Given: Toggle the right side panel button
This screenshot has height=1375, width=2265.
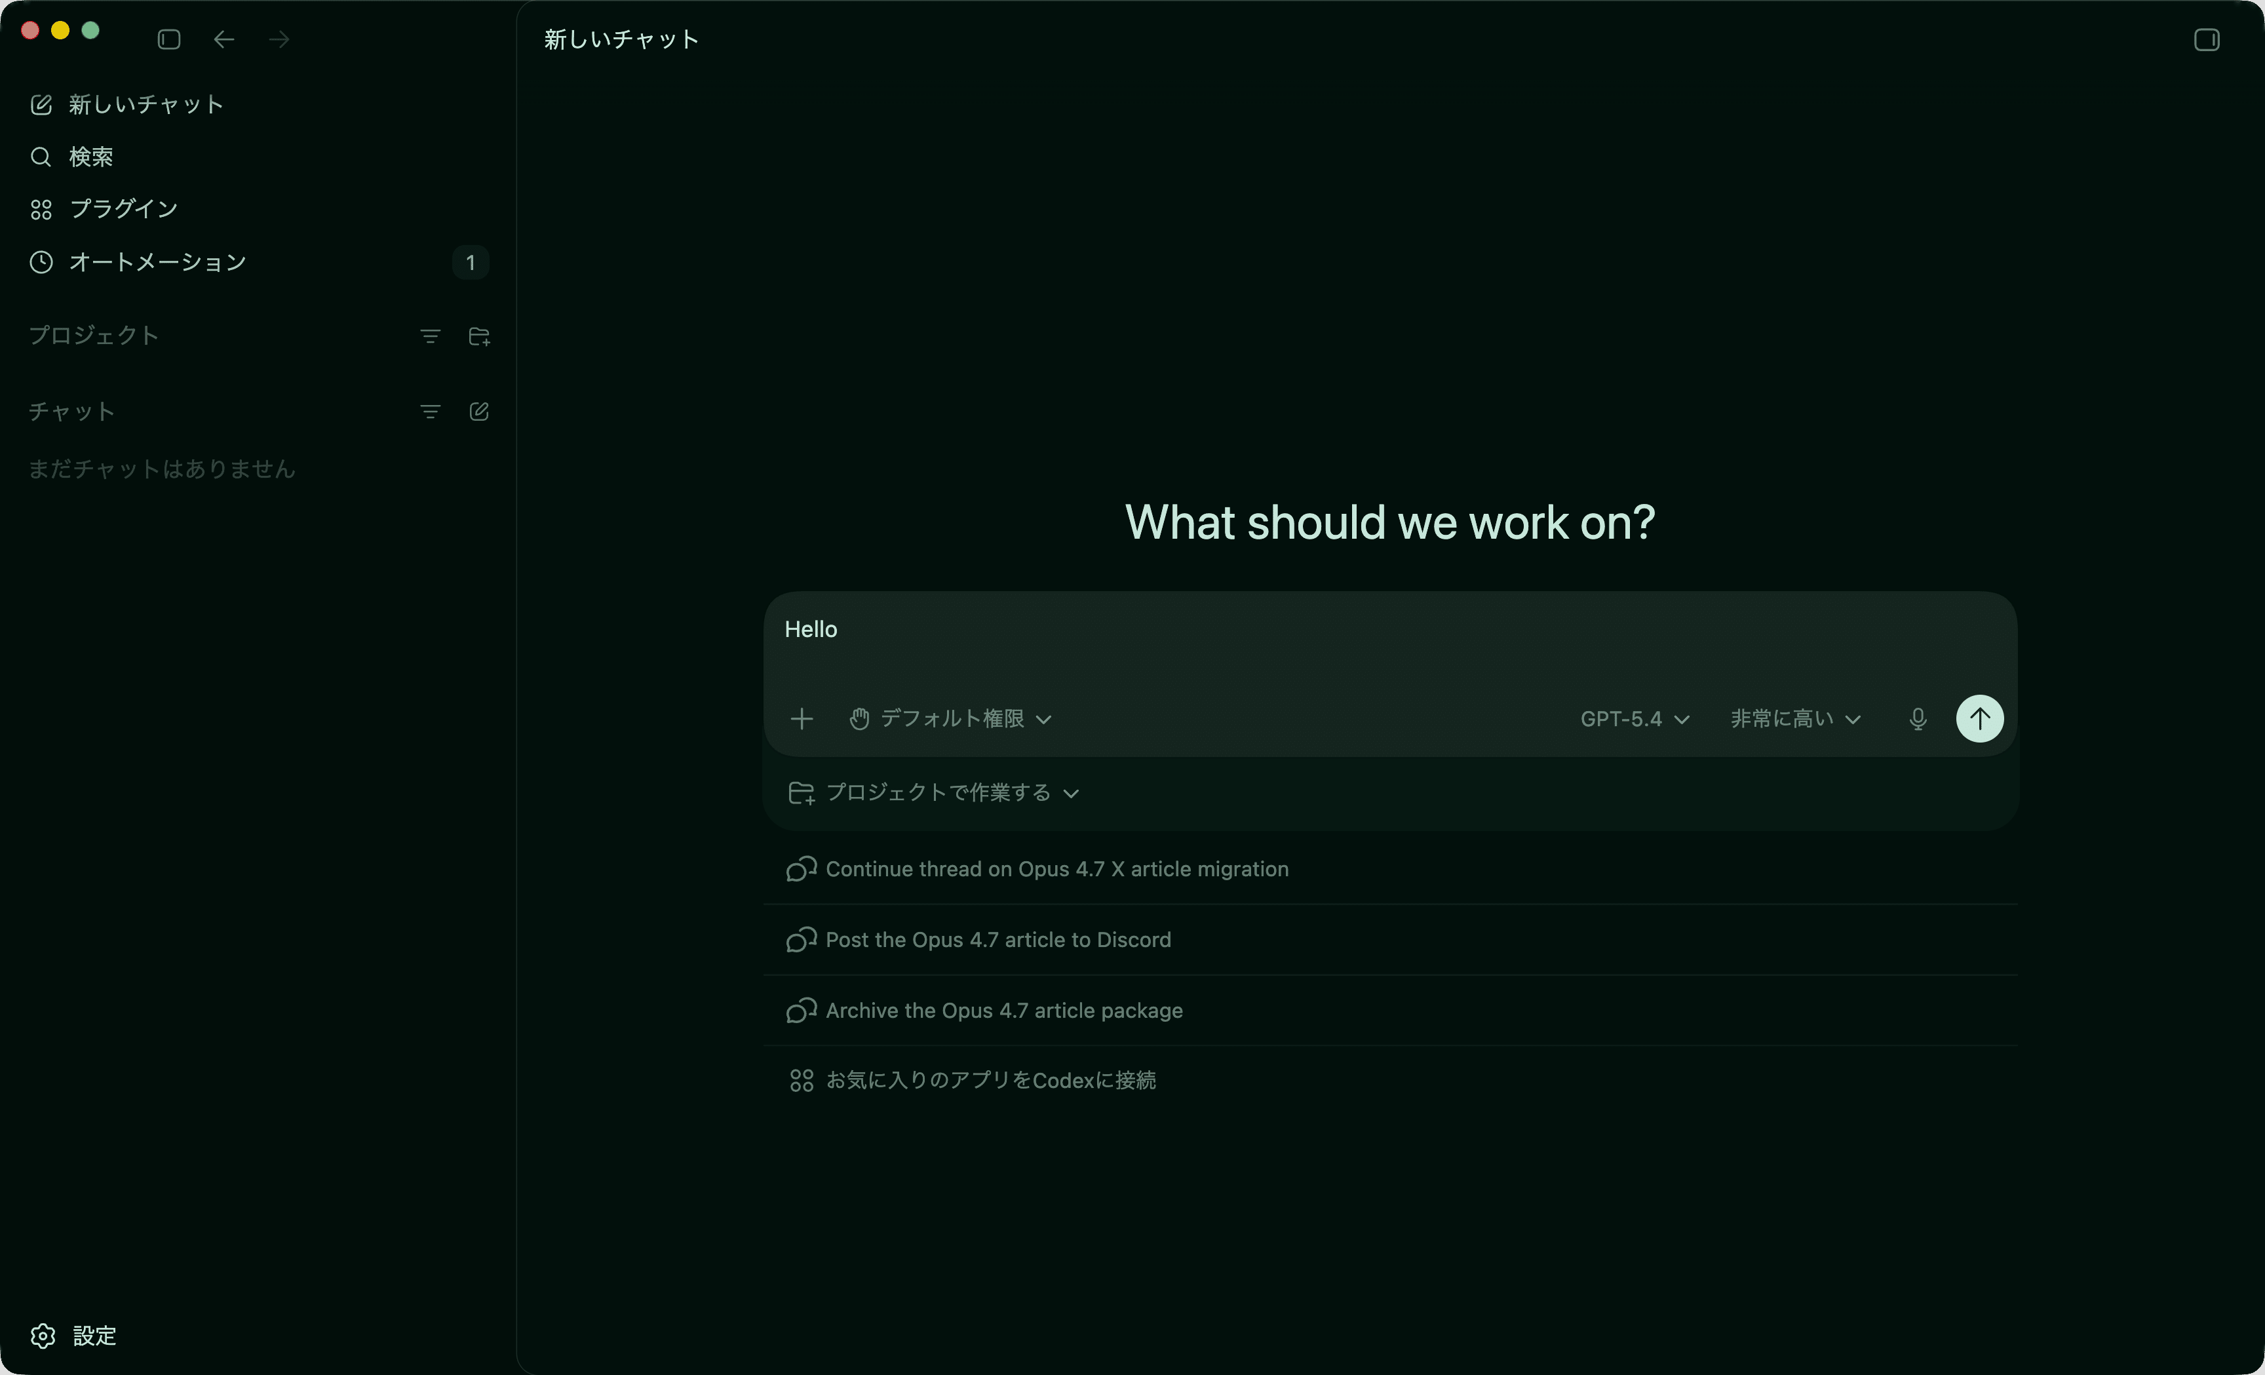Looking at the screenshot, I should coord(2206,39).
